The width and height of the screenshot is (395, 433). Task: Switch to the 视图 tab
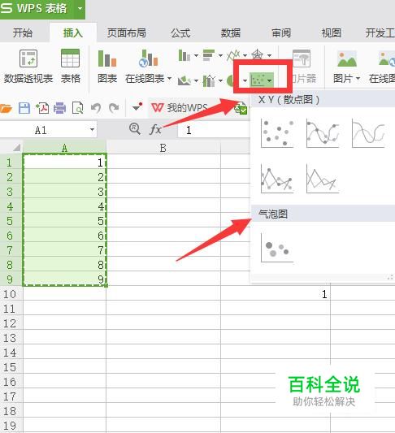click(331, 32)
